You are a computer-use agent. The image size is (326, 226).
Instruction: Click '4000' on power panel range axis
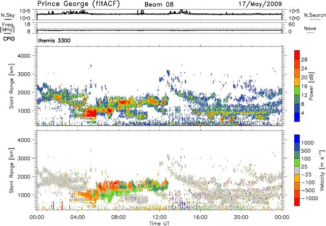(x=24, y=56)
